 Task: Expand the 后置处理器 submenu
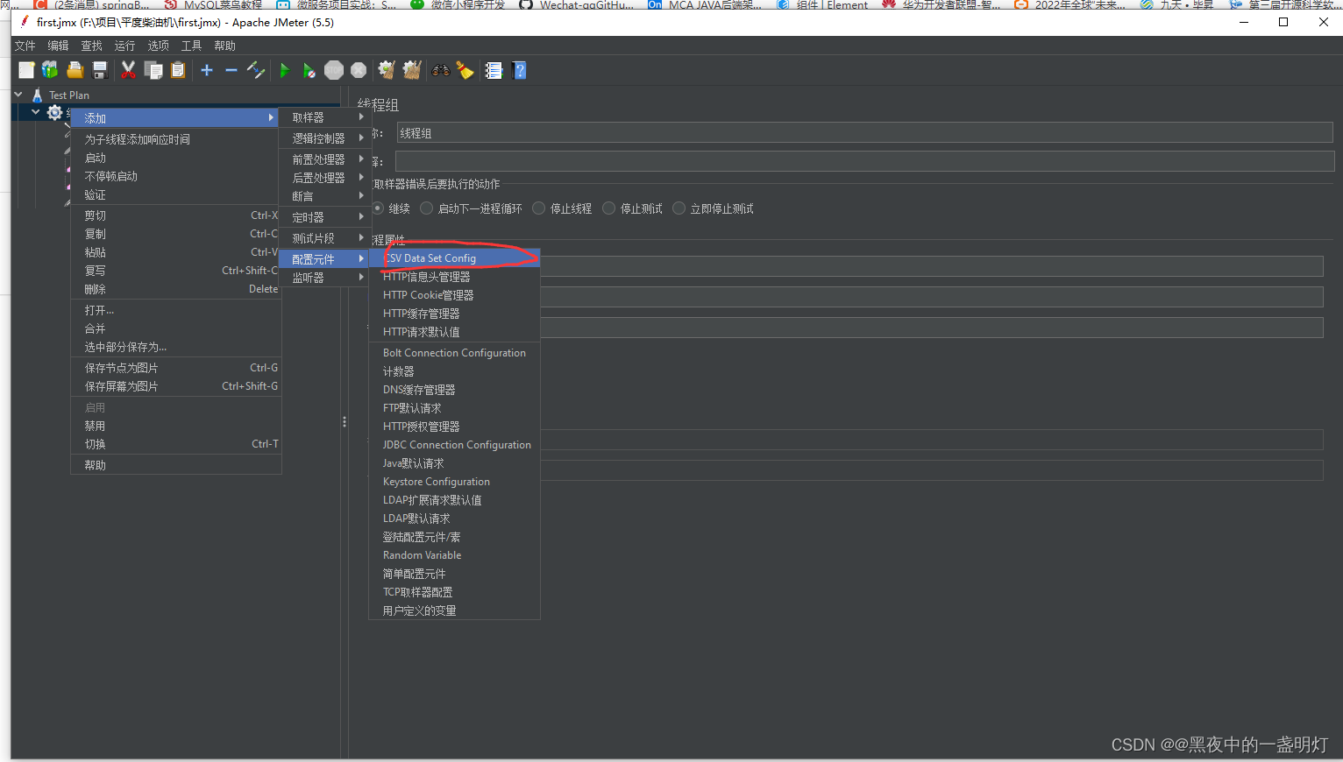pos(325,178)
